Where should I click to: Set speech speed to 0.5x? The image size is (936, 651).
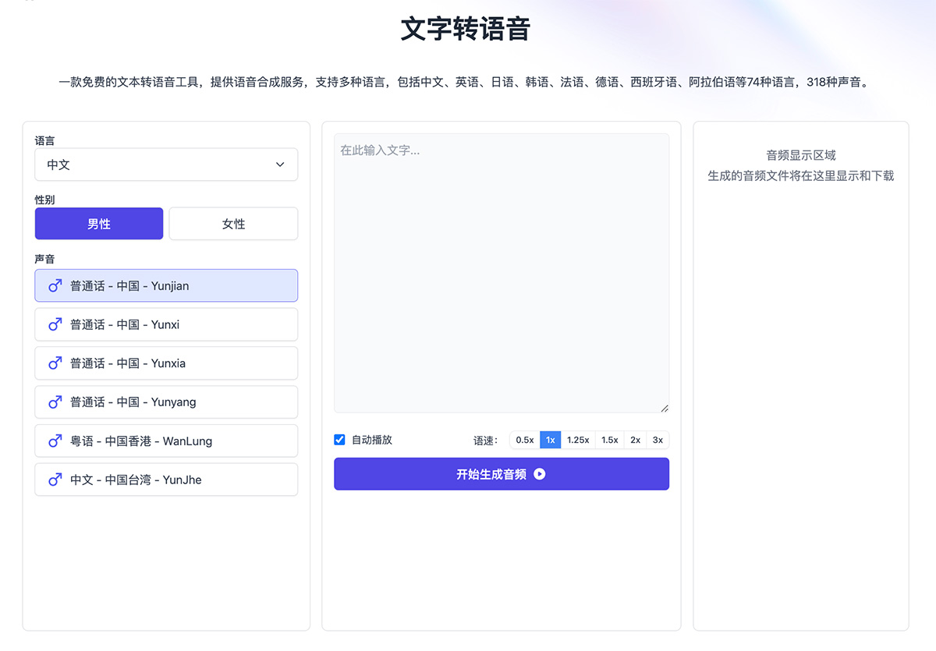click(x=525, y=440)
